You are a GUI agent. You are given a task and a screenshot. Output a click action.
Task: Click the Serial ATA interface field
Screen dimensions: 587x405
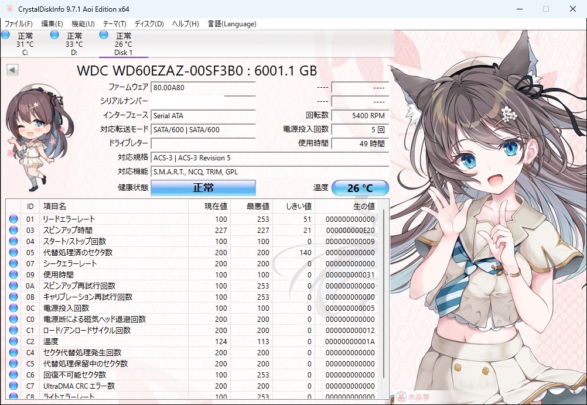[x=203, y=115]
